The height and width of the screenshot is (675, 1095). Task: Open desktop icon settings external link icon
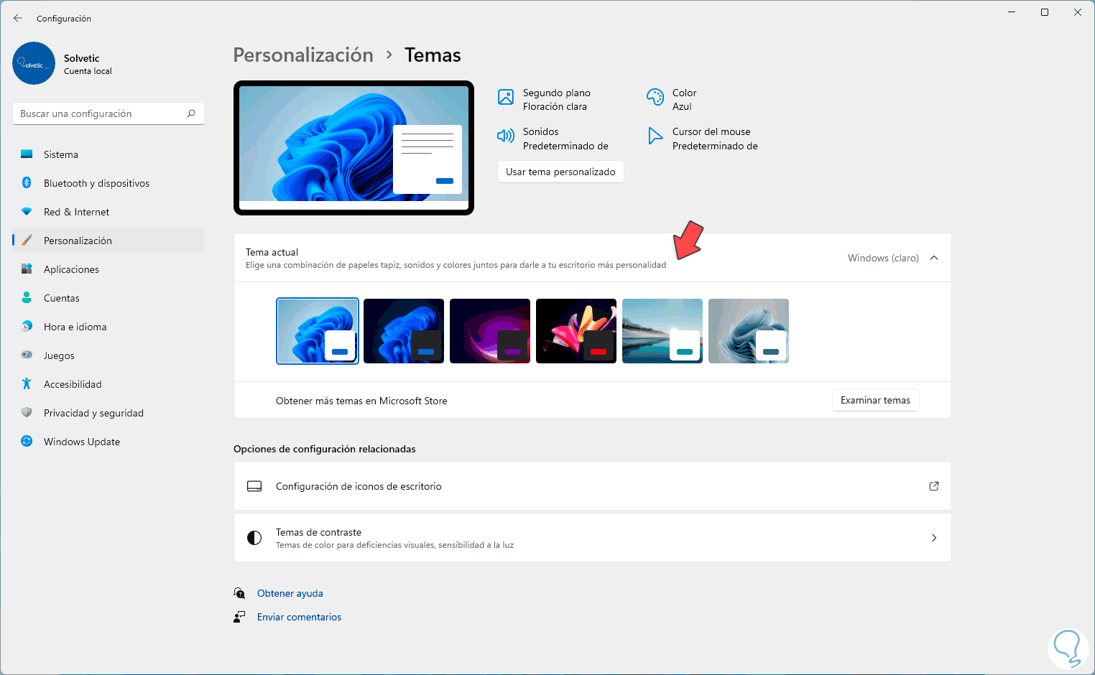(934, 486)
